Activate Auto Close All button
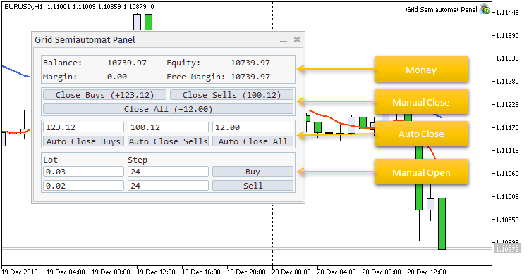 pyautogui.click(x=253, y=141)
